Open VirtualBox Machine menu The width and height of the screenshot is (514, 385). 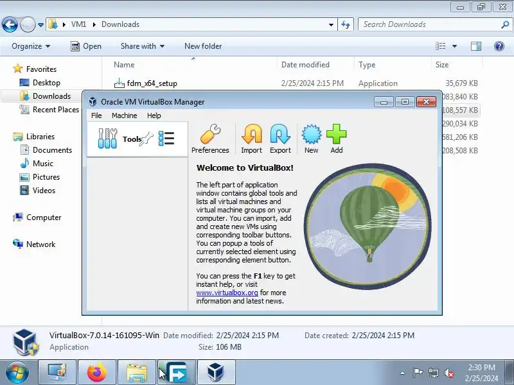tap(124, 116)
